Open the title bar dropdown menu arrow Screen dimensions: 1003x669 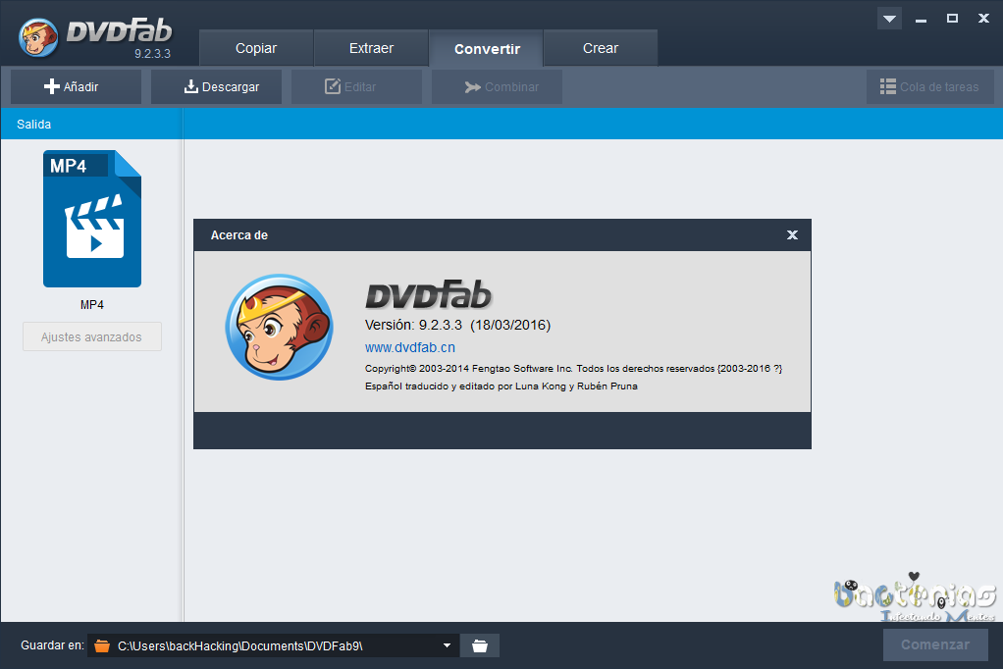(889, 19)
